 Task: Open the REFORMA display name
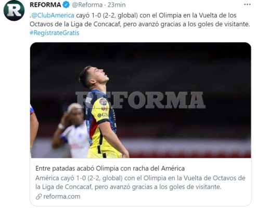(x=45, y=5)
